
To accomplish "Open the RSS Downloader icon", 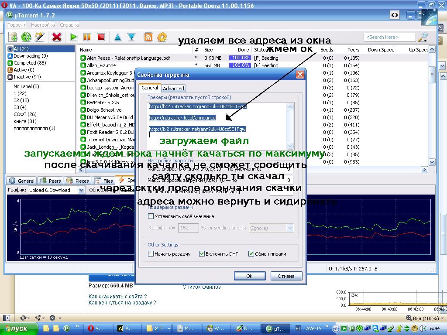I will pyautogui.click(x=148, y=37).
